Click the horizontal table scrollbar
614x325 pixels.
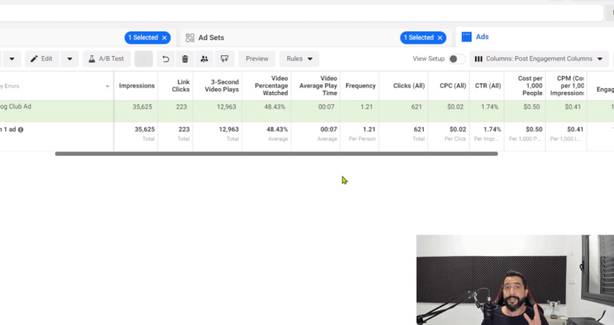276,154
